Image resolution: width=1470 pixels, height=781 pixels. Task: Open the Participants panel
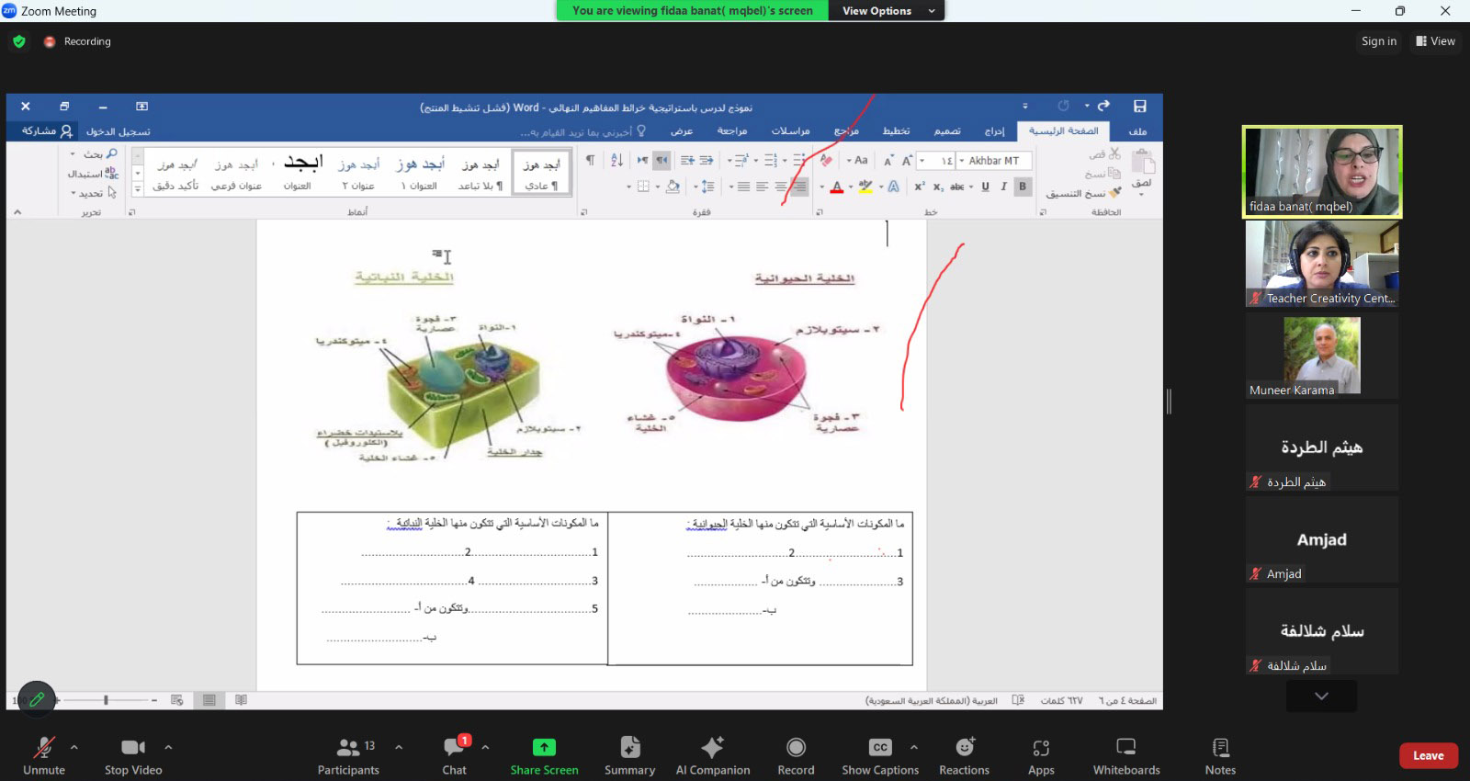point(348,755)
